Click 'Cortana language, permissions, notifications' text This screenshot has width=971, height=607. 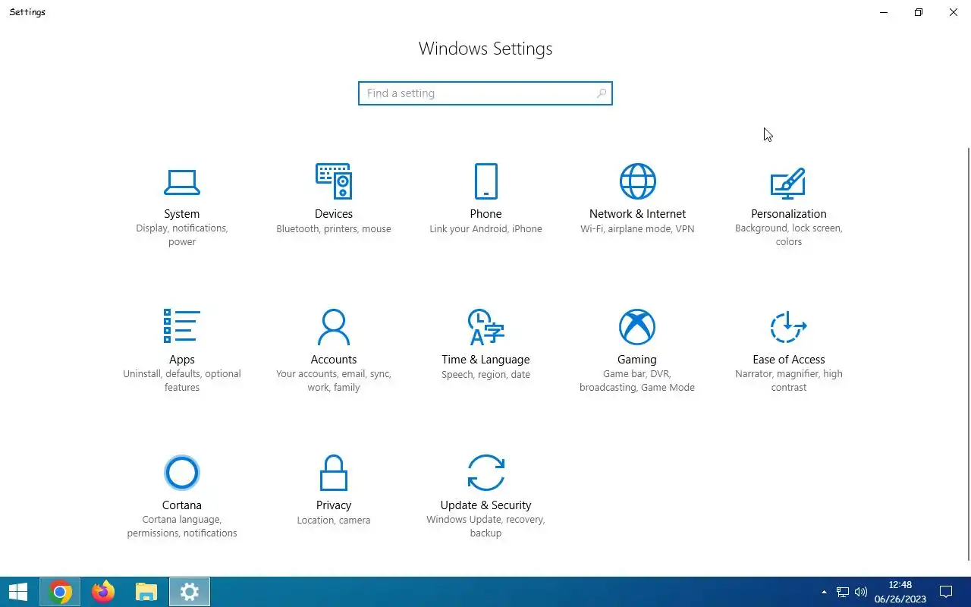point(182,527)
